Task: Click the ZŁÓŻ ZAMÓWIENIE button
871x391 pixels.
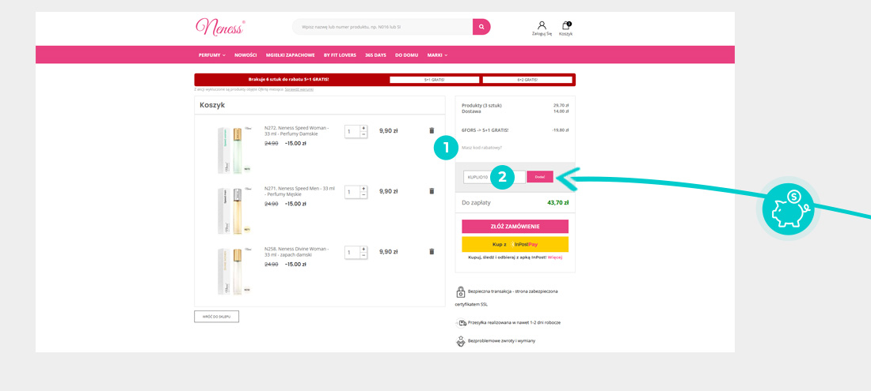Action: point(515,227)
